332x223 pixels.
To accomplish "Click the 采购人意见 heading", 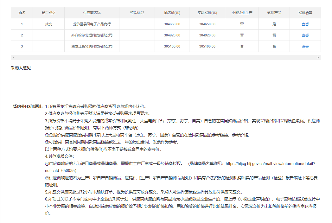I will [x=21, y=68].
